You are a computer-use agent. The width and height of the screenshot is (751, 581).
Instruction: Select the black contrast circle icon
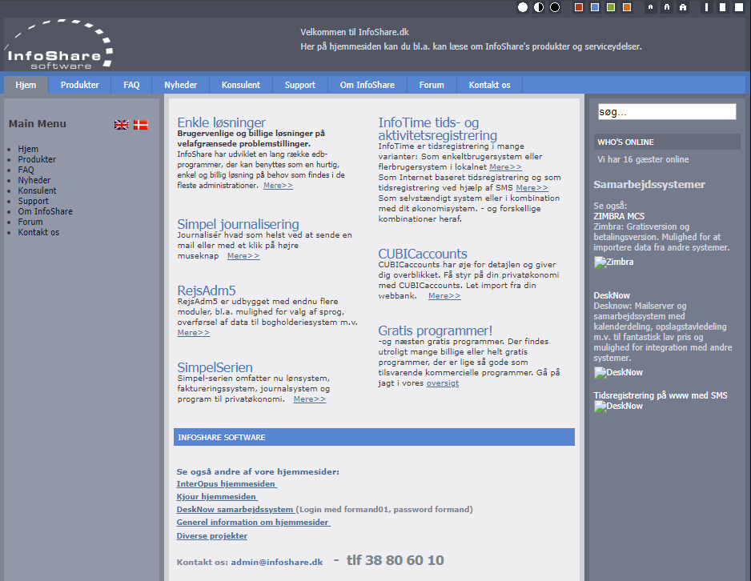[555, 7]
